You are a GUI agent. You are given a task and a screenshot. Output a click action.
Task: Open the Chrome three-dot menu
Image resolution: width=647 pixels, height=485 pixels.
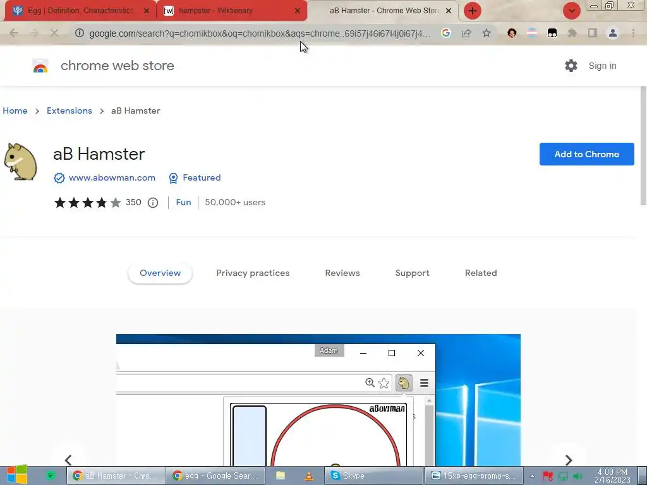(633, 33)
